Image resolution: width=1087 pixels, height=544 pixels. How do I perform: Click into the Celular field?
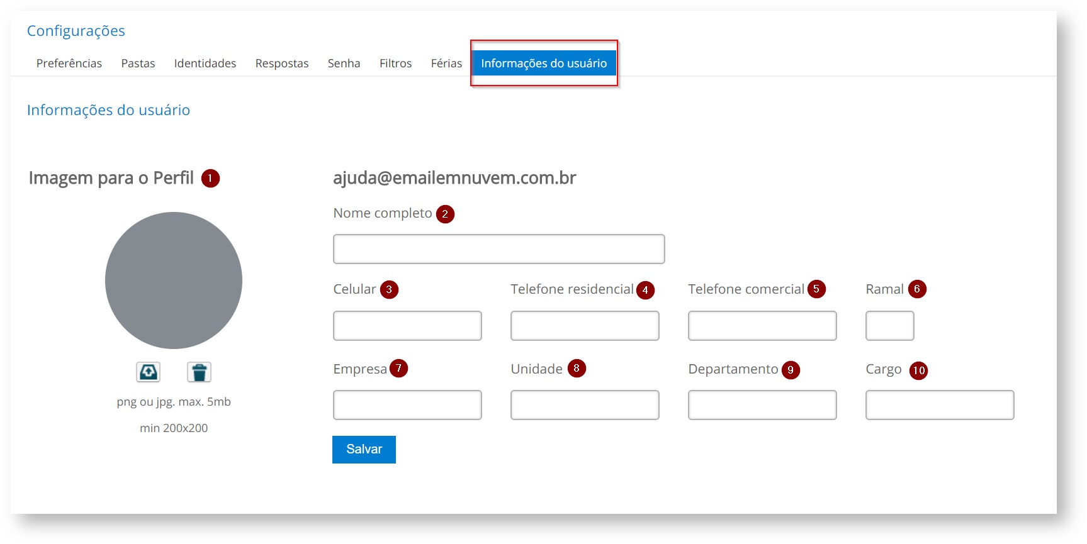tap(407, 326)
